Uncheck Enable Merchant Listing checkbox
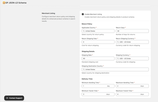 [x=83, y=14]
